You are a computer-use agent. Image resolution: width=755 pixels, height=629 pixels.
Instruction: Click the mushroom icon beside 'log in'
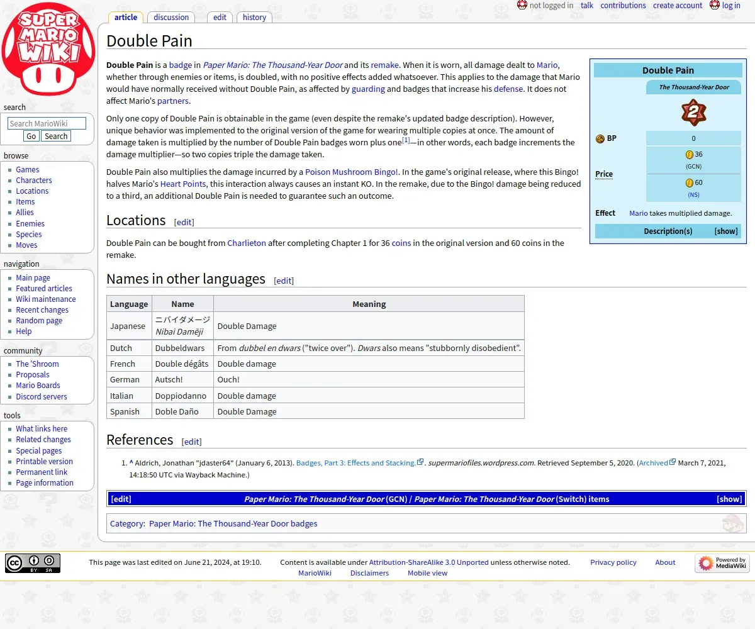[715, 5]
